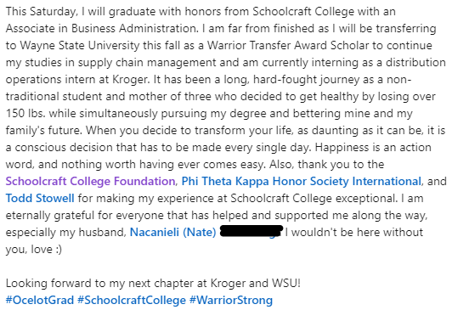Open the Nacanieli (Nate) profile mention
Image resolution: width=452 pixels, height=310 pixels.
(173, 232)
